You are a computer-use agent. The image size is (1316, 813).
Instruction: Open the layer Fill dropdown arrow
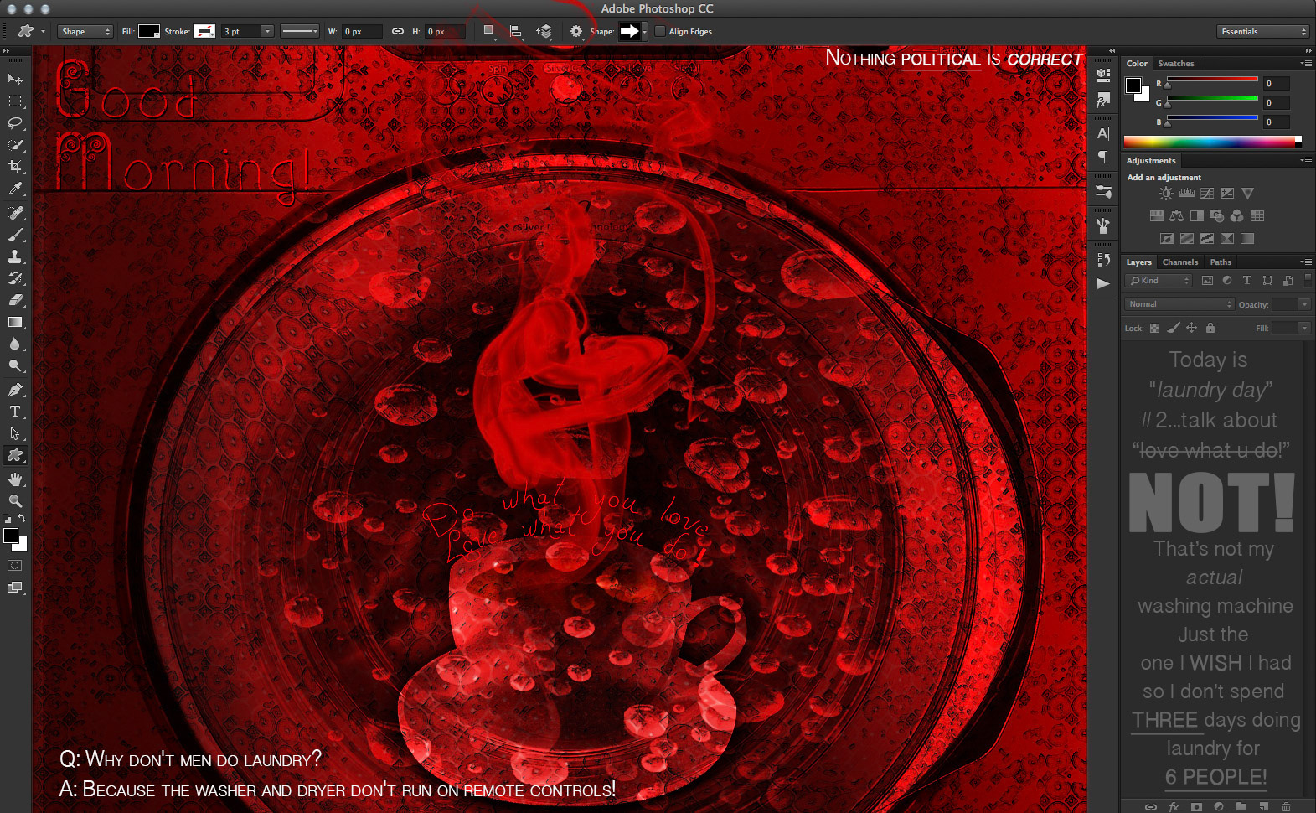(x=1304, y=329)
